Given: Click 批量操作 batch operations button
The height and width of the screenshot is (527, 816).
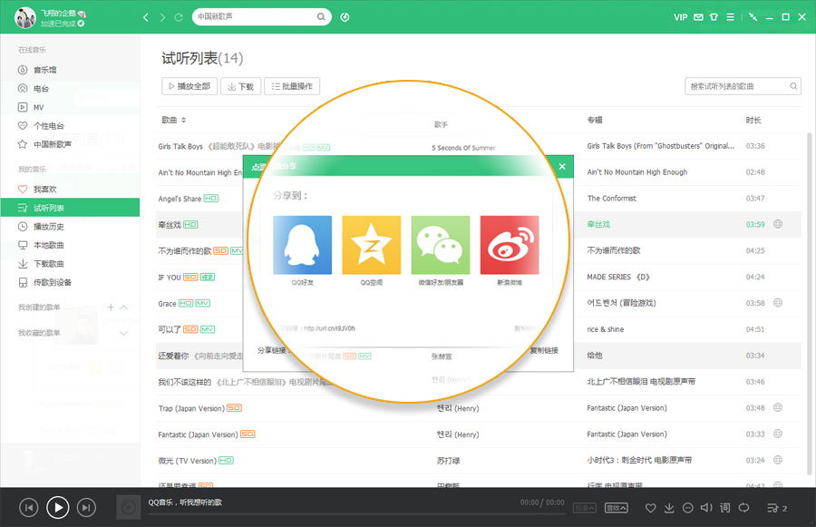Looking at the screenshot, I should [292, 86].
